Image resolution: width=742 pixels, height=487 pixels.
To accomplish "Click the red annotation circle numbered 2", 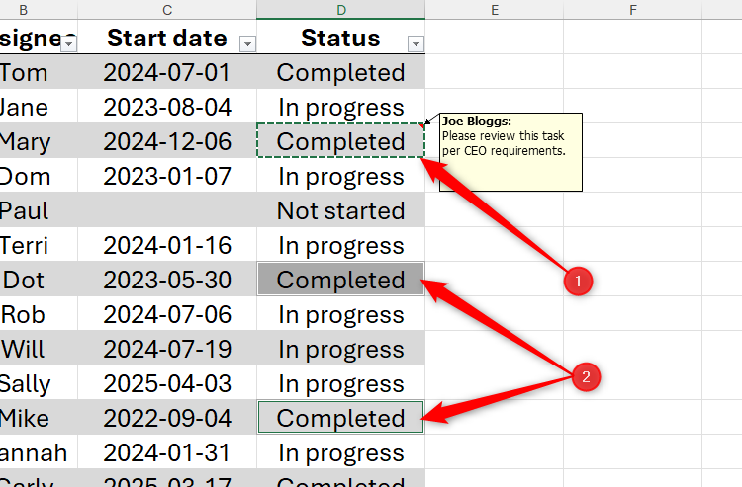I will click(586, 375).
